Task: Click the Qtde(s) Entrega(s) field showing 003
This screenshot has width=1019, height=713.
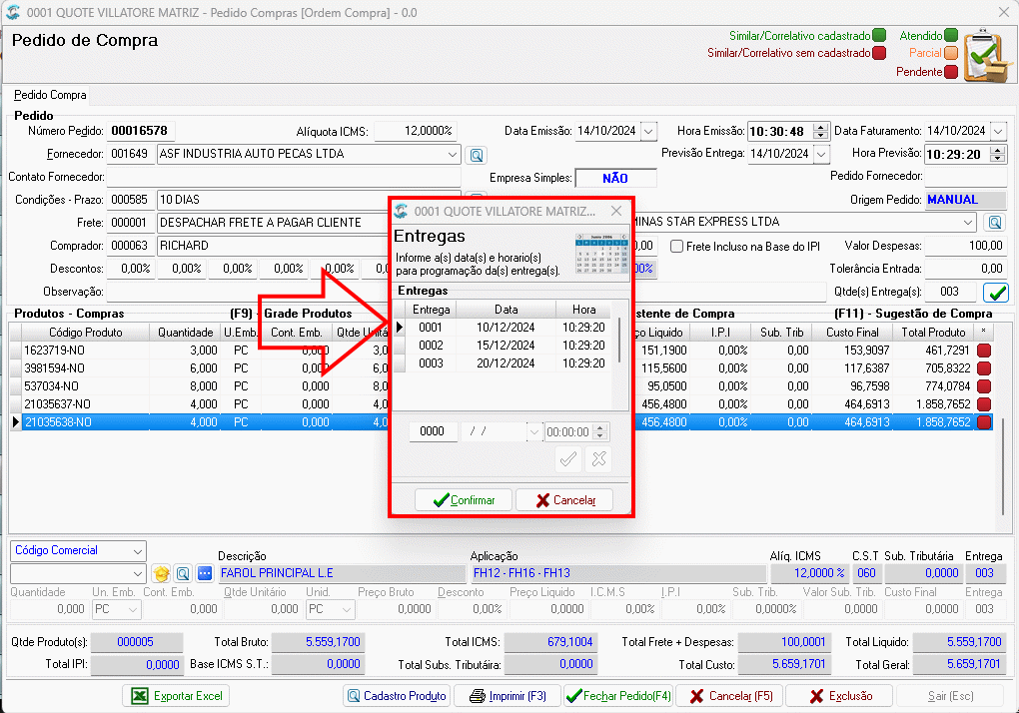Action: pos(949,292)
